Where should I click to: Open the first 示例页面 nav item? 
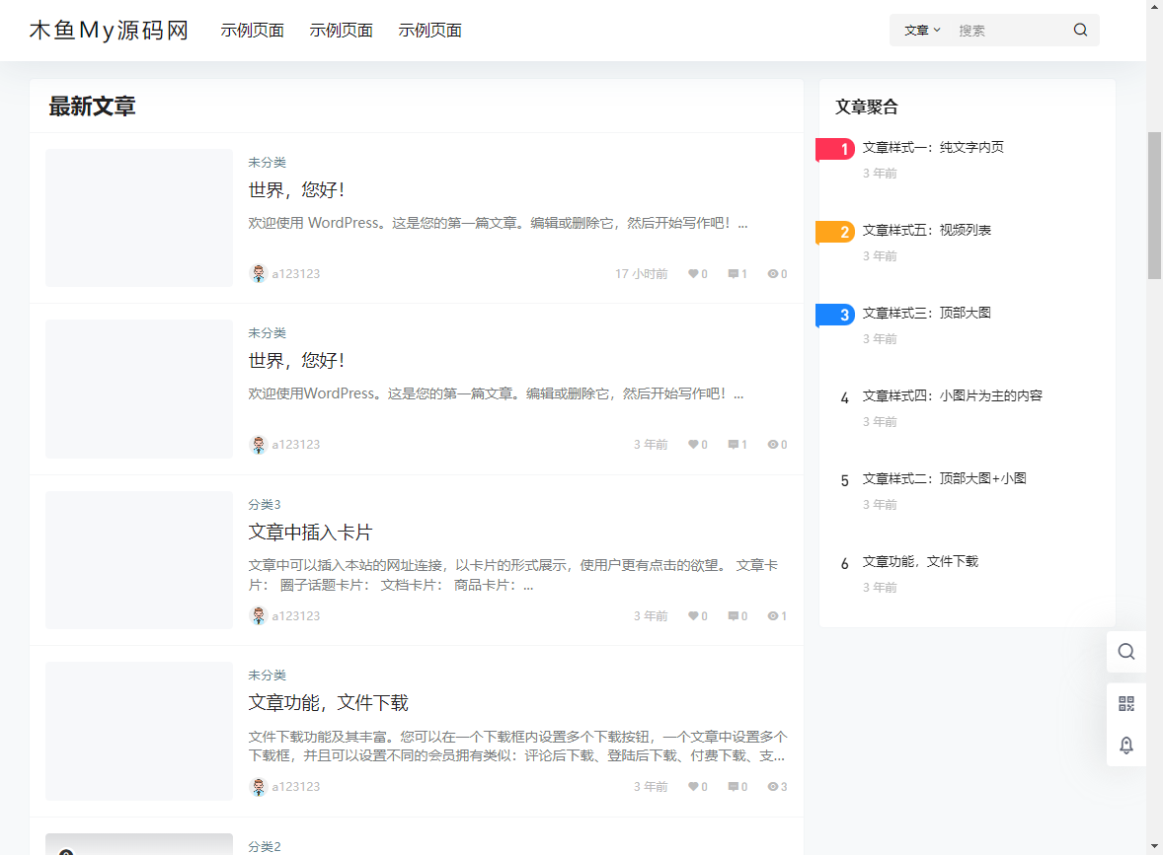pyautogui.click(x=252, y=31)
